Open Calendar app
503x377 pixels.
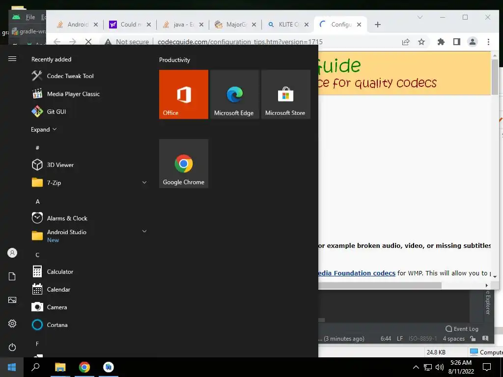(x=51, y=289)
